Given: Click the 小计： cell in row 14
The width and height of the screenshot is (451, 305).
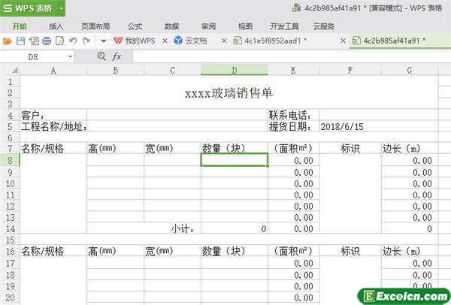Looking at the screenshot, I should click(x=144, y=228).
